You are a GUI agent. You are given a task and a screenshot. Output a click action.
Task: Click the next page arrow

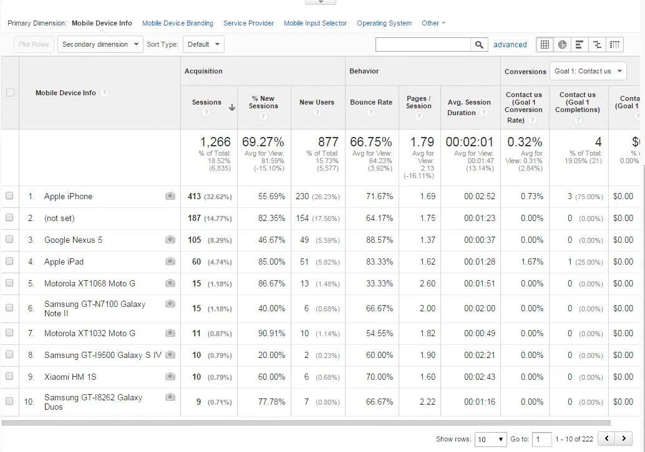pos(625,438)
